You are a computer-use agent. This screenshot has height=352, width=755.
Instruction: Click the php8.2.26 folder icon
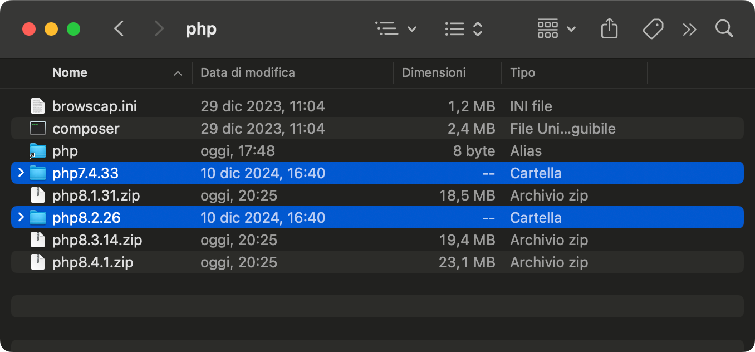[x=37, y=217]
